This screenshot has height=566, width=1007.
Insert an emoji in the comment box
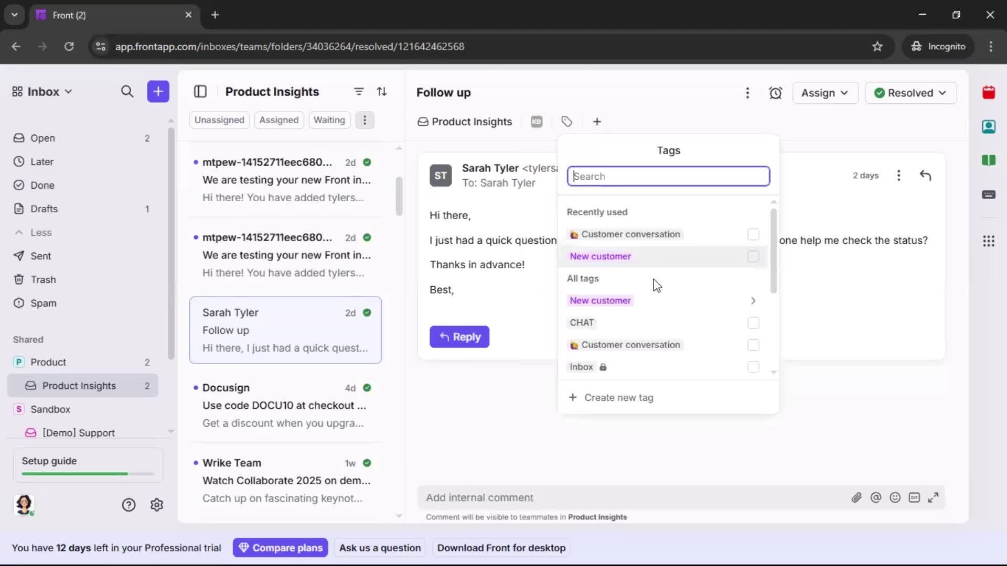(895, 497)
